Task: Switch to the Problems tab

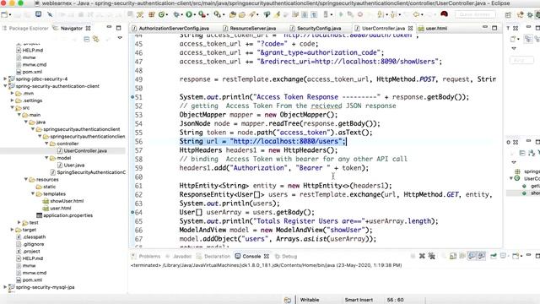Action: click(x=146, y=257)
